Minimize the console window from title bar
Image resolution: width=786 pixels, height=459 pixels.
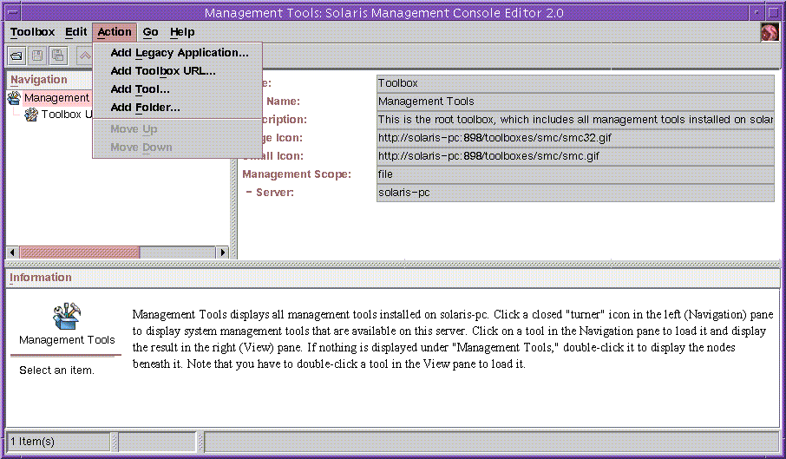[757, 12]
